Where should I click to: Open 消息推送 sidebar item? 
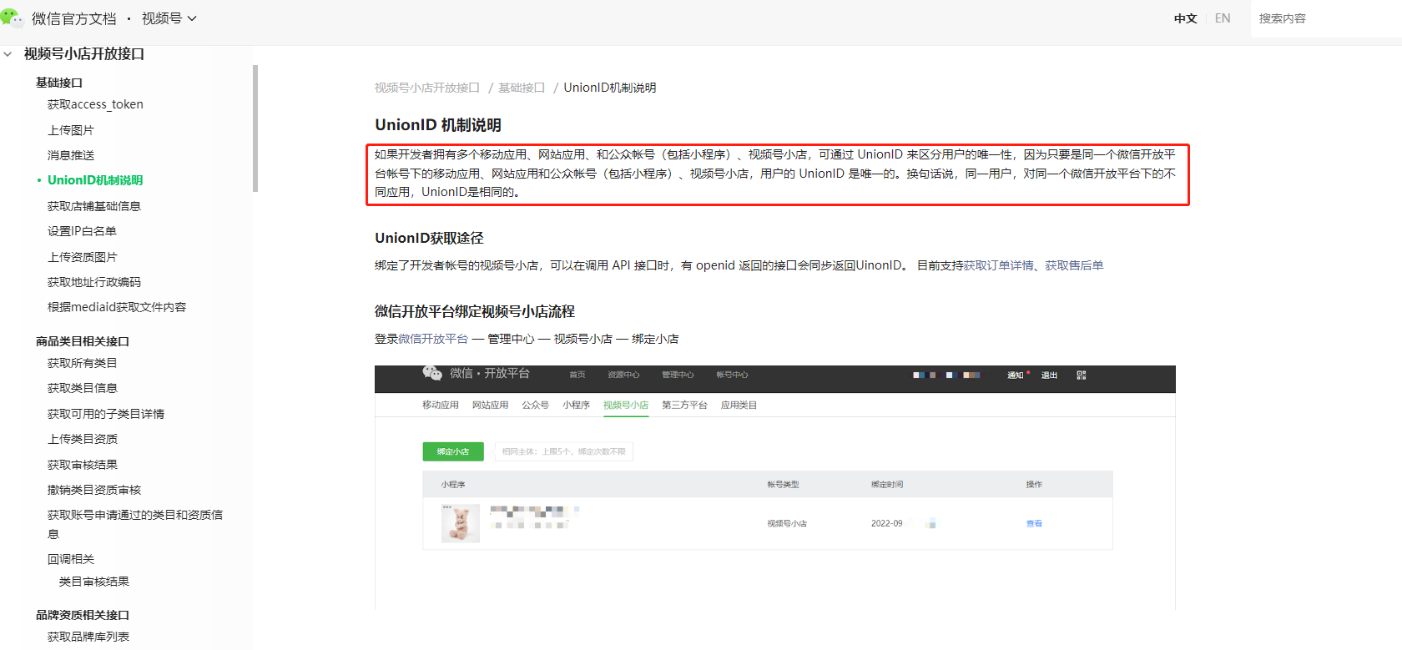71,155
